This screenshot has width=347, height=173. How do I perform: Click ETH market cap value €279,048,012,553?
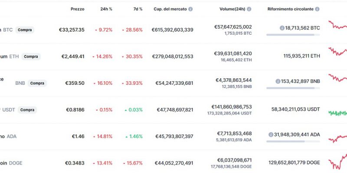pos(173,57)
